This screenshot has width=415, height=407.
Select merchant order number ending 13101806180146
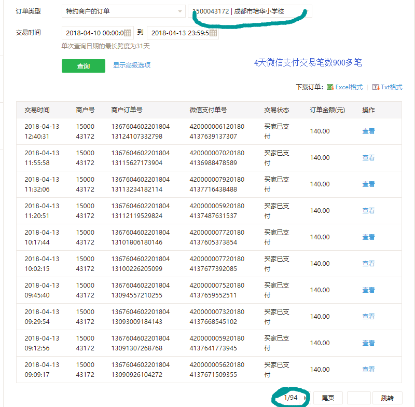click(x=140, y=237)
